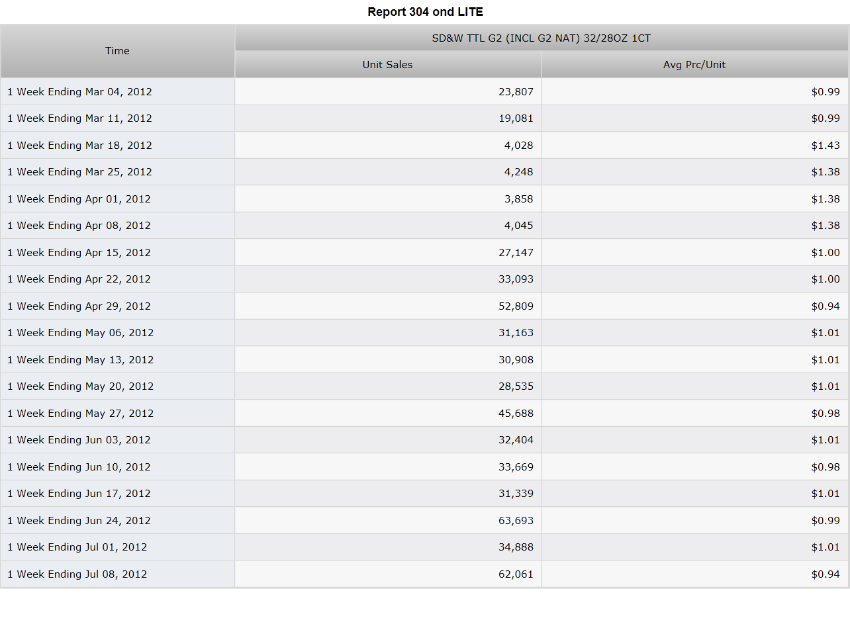This screenshot has height=626, width=850.
Task: Click unit sales value 23,807
Action: [x=516, y=92]
